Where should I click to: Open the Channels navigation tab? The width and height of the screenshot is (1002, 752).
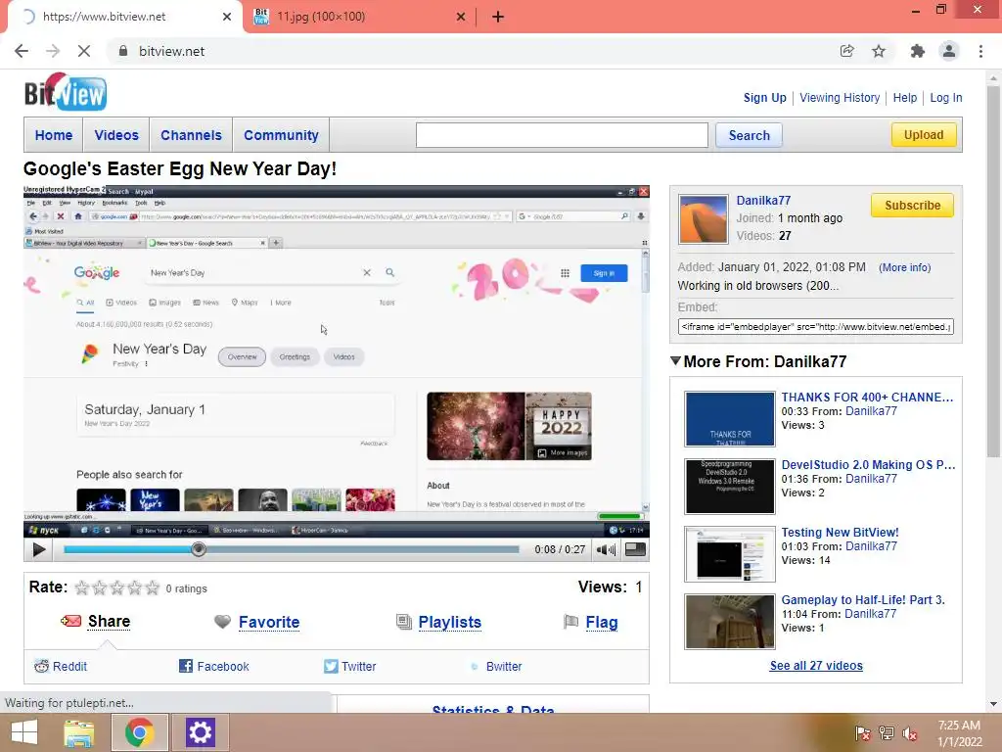[191, 135]
